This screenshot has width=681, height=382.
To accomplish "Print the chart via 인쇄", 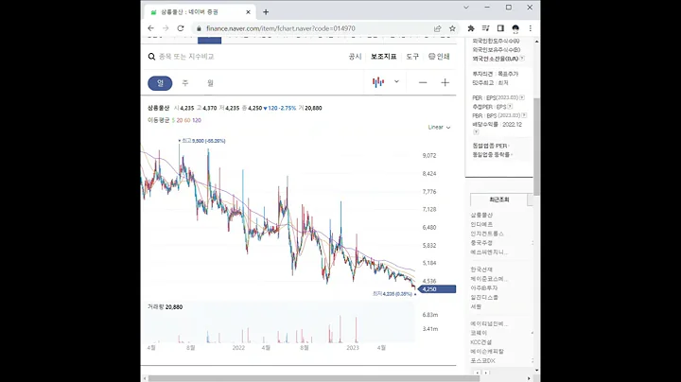I will click(x=439, y=57).
